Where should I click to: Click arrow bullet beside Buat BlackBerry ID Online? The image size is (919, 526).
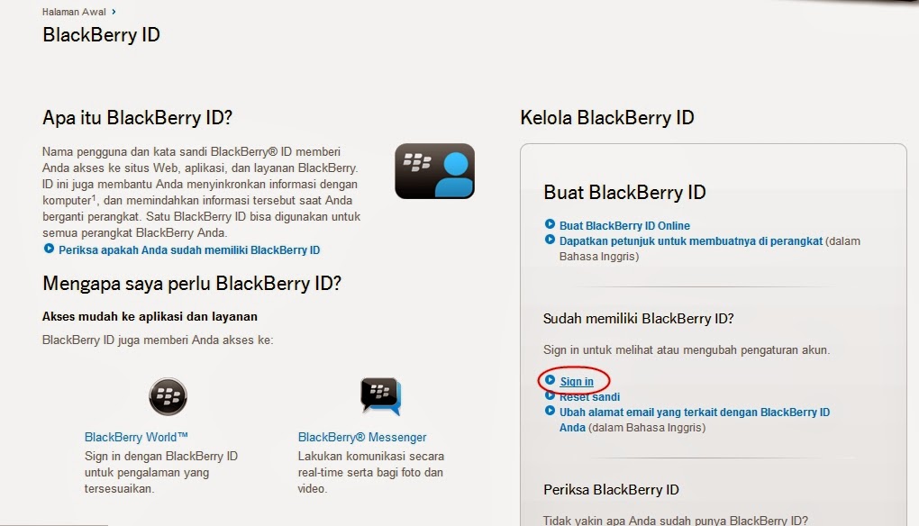point(550,223)
